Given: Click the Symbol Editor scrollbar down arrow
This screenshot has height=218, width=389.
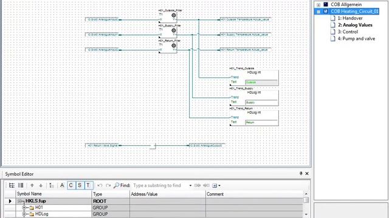Looking at the screenshot, I should pos(306,214).
